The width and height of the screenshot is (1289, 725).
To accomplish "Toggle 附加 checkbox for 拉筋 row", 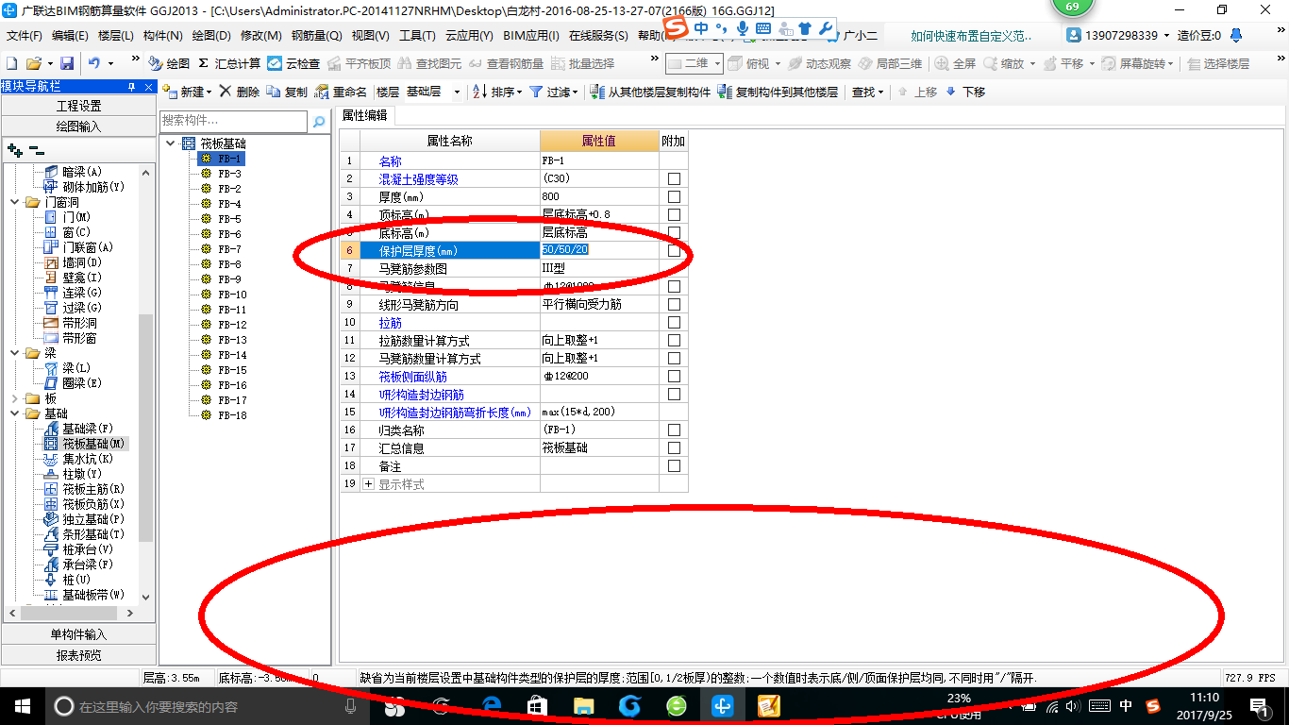I will tap(674, 322).
